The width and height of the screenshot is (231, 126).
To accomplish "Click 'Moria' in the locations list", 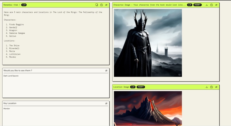I will [12, 51].
